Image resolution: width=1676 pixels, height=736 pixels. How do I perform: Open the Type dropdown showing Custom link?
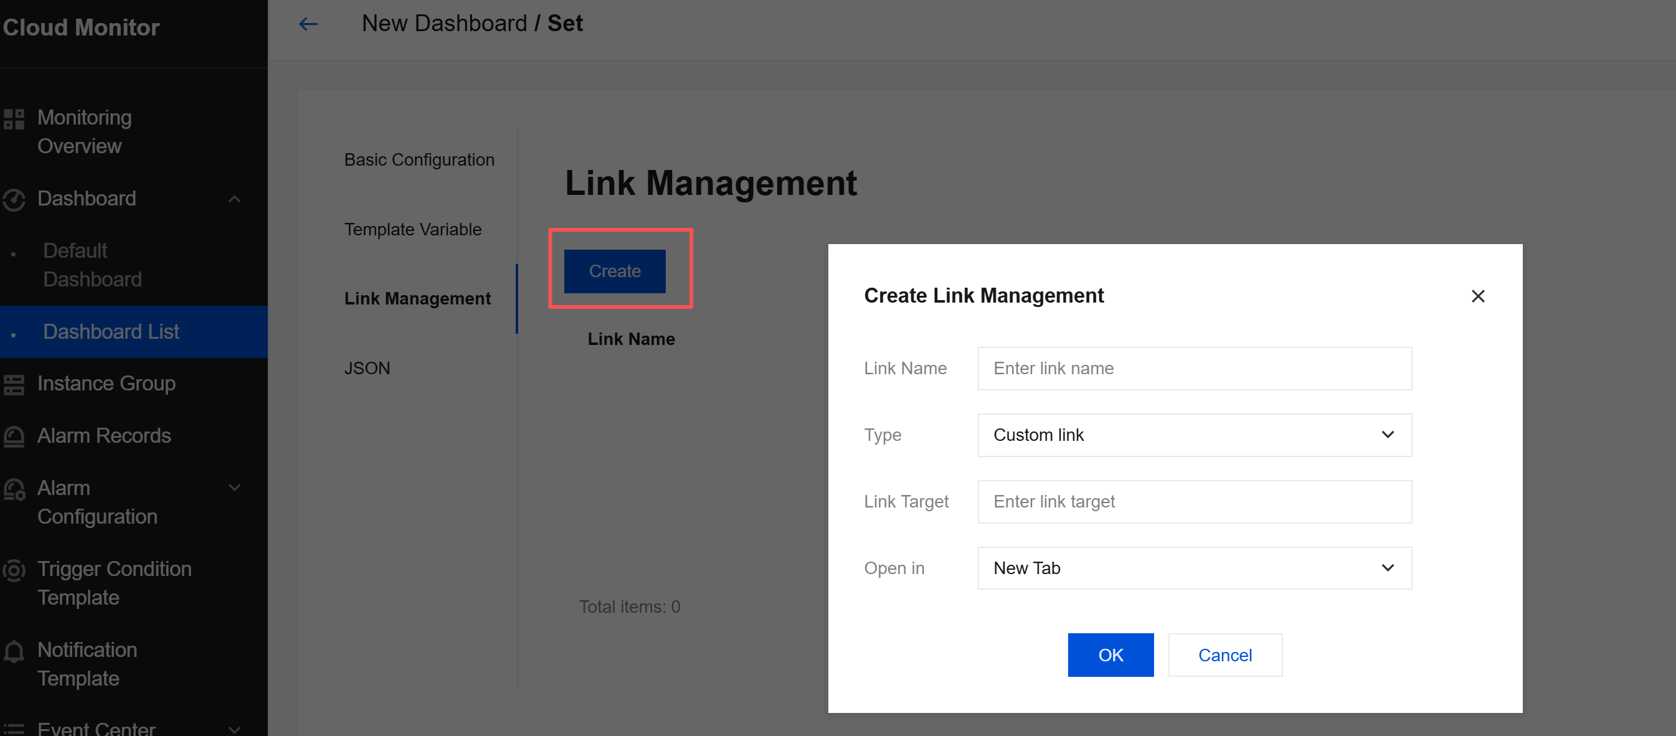[1195, 435]
